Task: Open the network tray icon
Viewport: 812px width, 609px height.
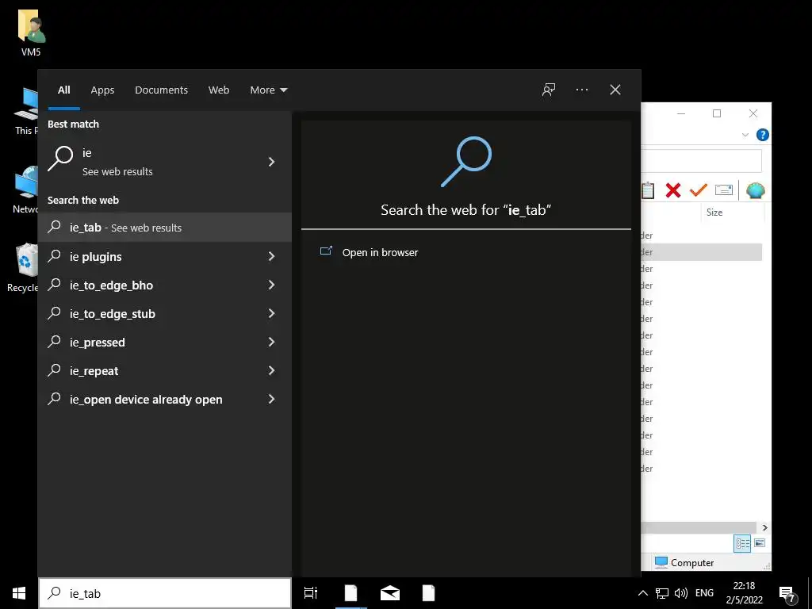Action: click(x=662, y=593)
